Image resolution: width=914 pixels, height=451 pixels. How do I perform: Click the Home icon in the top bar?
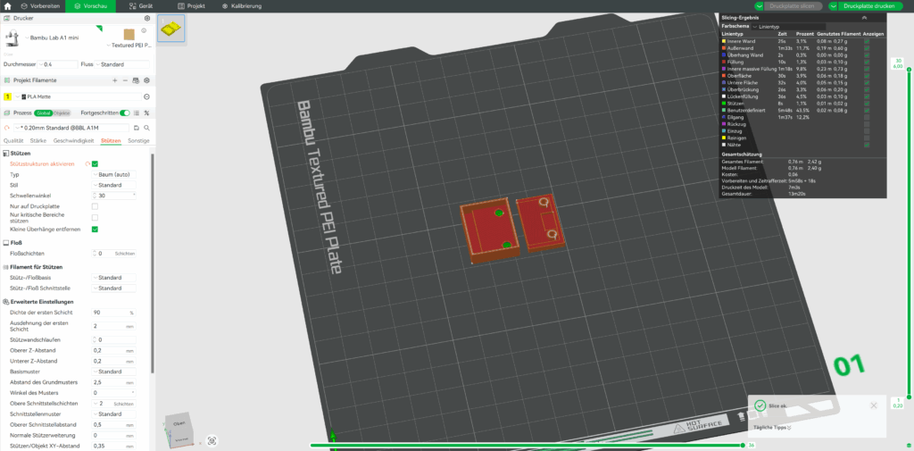coord(7,5)
